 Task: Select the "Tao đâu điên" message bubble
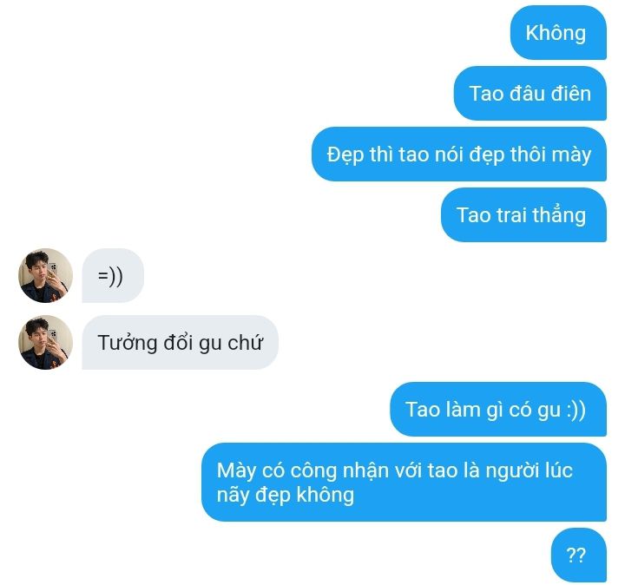pyautogui.click(x=530, y=93)
